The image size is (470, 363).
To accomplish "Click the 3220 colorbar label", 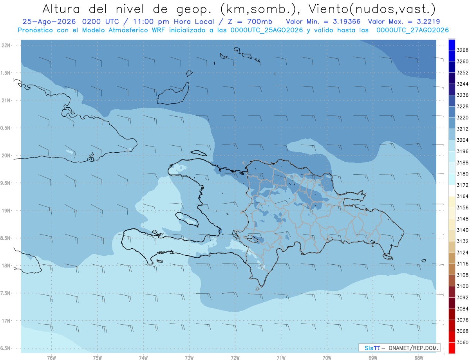I will [x=463, y=117].
